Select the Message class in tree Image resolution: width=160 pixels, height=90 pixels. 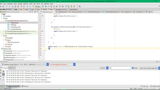(13, 25)
